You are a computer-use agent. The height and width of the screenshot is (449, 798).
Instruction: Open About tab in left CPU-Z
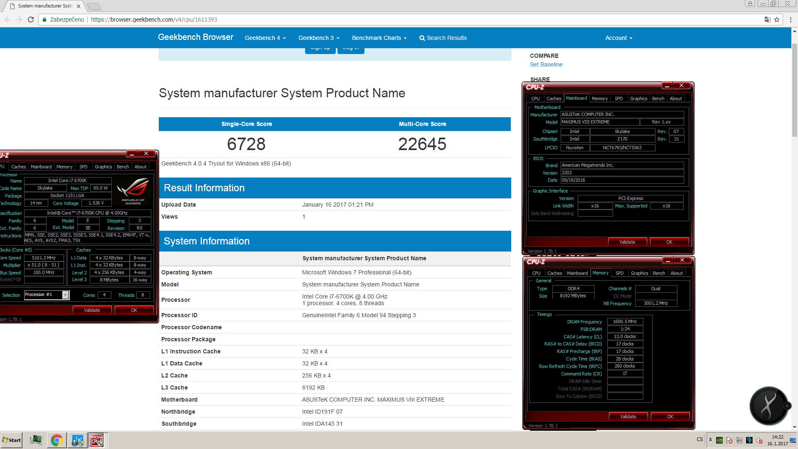[140, 167]
